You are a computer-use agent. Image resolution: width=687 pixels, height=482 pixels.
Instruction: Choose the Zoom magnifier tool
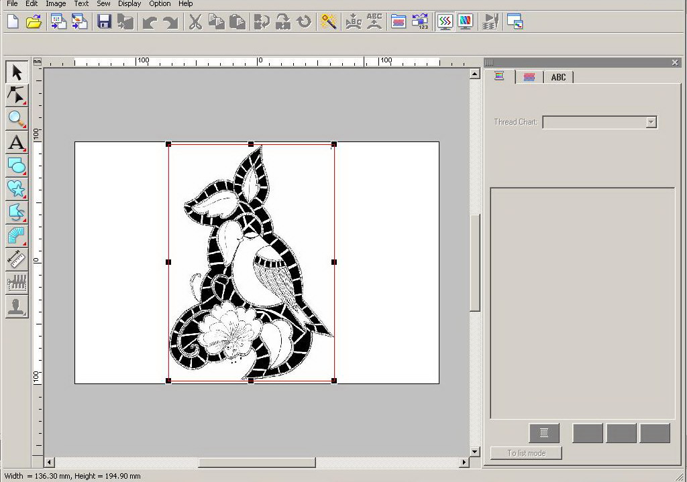(x=17, y=119)
